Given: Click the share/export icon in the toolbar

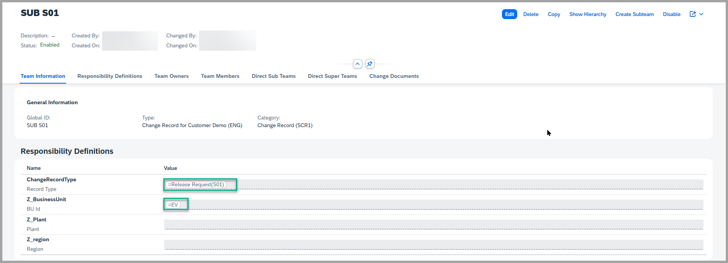Looking at the screenshot, I should pyautogui.click(x=692, y=14).
